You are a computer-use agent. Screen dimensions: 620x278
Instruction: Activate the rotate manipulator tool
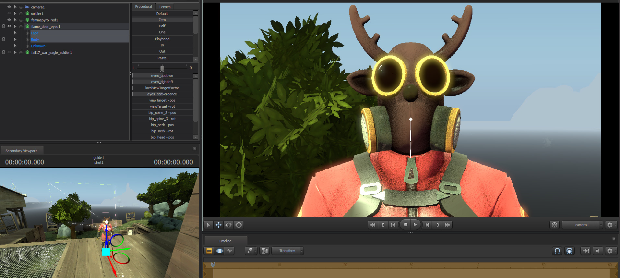coord(229,225)
